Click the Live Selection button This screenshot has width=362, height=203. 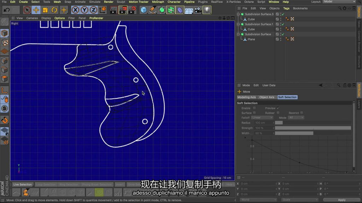[22, 184]
